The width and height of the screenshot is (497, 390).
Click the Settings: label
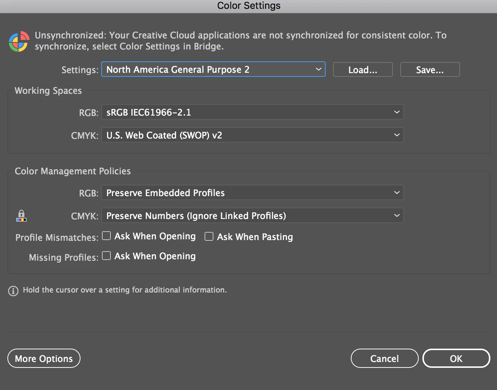(80, 70)
